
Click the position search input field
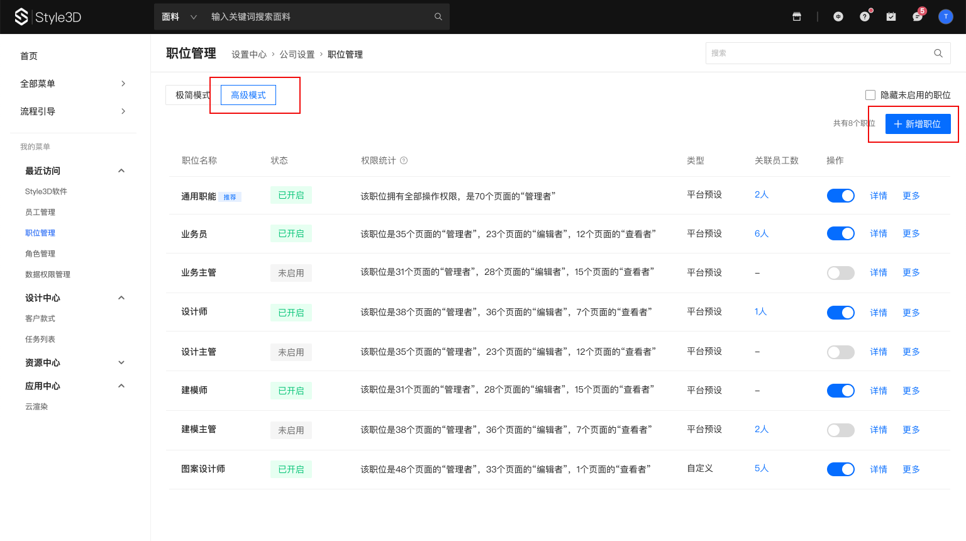click(x=818, y=53)
